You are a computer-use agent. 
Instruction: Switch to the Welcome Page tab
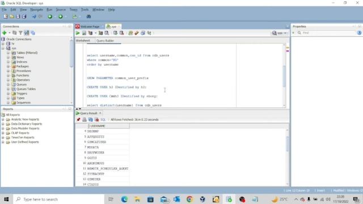(90, 27)
